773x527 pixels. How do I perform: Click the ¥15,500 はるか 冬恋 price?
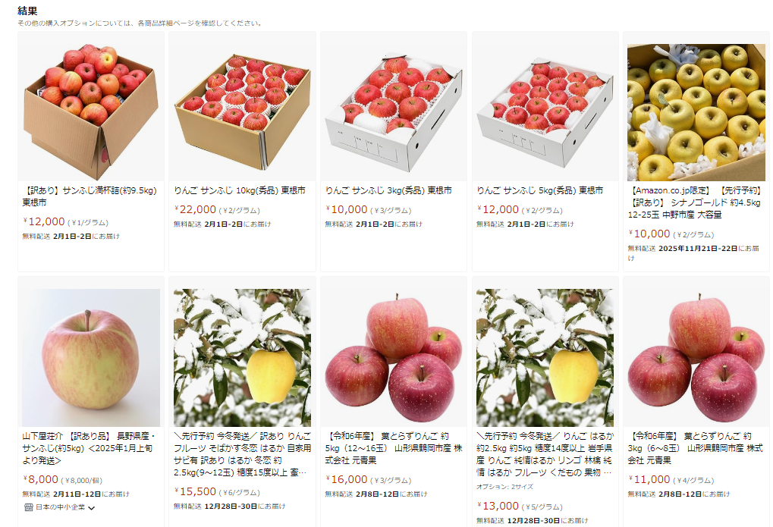[x=195, y=491]
